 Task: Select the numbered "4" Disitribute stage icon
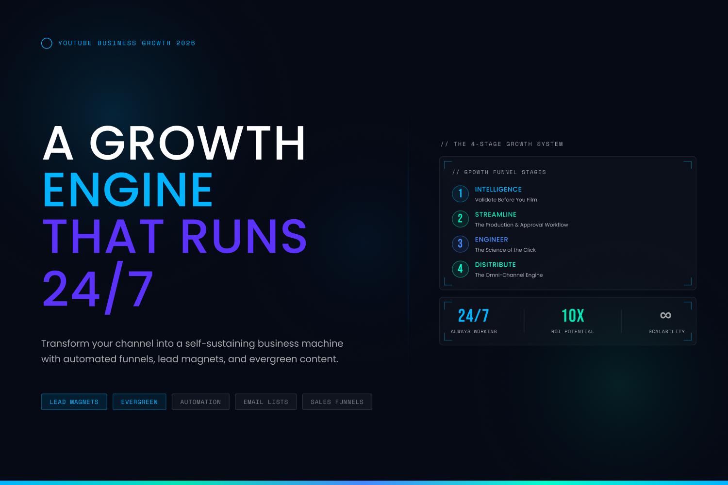461,269
